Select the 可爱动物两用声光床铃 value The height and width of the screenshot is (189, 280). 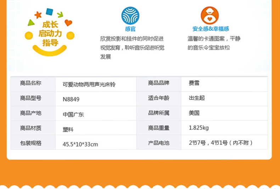89,84
